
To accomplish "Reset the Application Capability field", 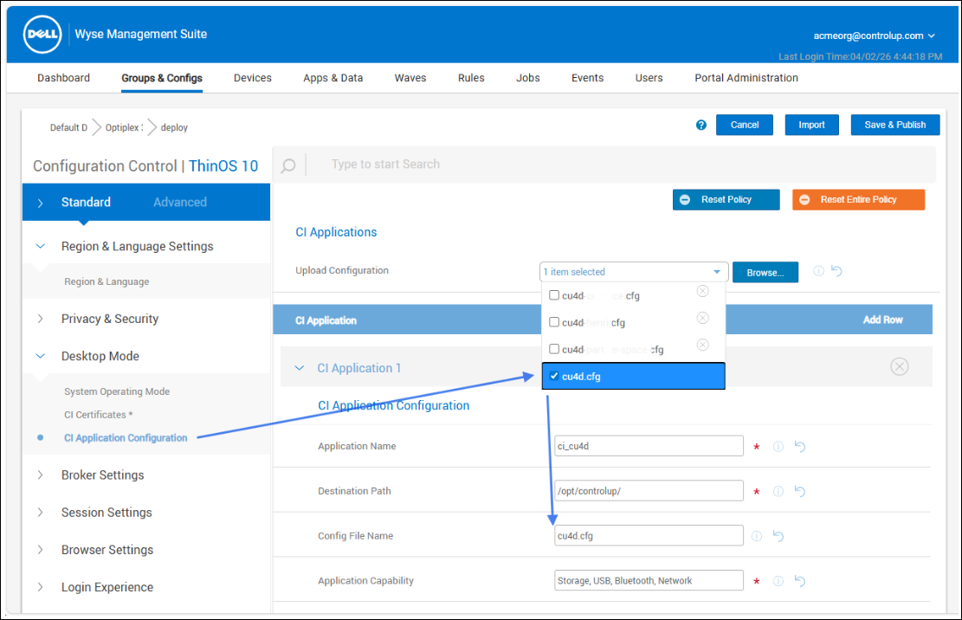I will point(800,580).
